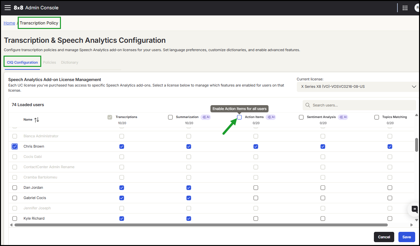Uncheck the Chris Brown row selection checkbox

coord(15,147)
